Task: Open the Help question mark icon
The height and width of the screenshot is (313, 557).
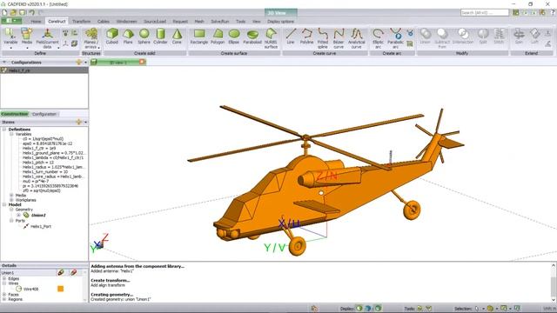Action: pos(553,12)
